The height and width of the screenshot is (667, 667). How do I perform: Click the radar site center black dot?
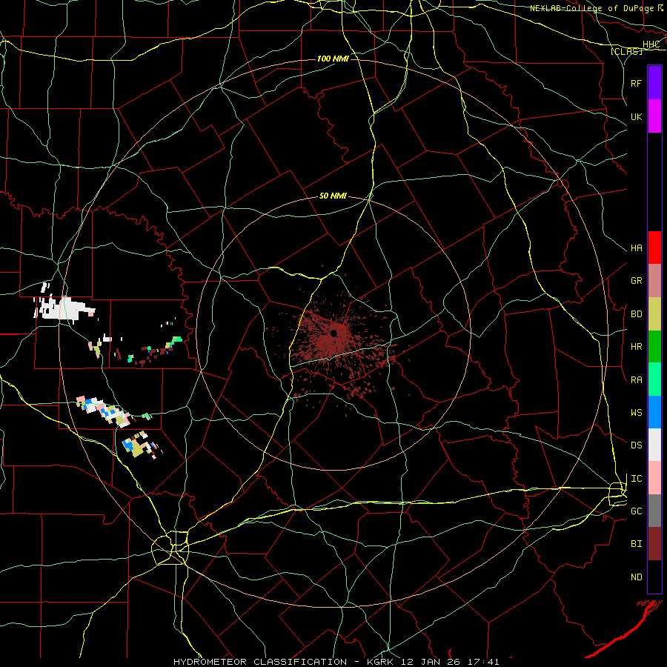pyautogui.click(x=334, y=333)
